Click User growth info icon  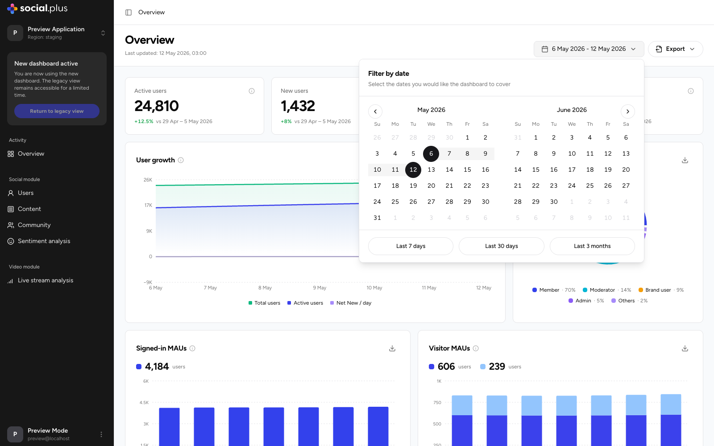181,160
